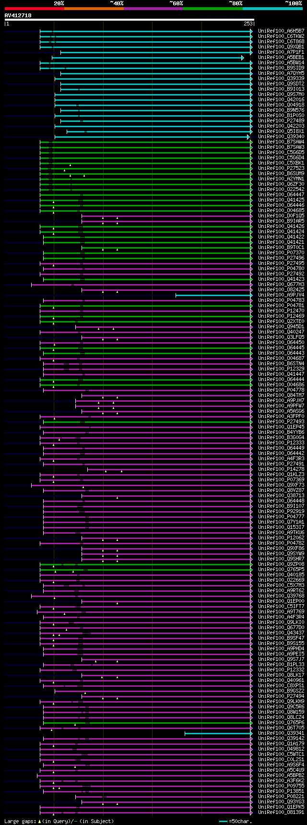307x825 pixels.
Task: Open hit UniRef100_A7QYH5
Action: (281, 73)
